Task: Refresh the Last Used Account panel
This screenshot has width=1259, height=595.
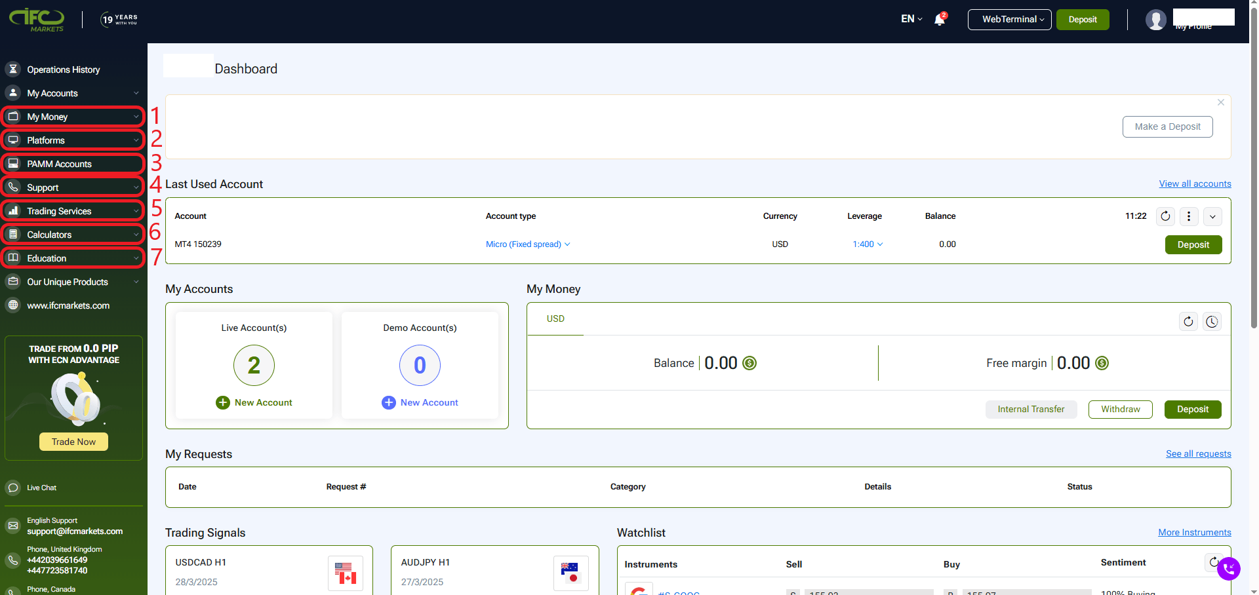Action: [1165, 216]
